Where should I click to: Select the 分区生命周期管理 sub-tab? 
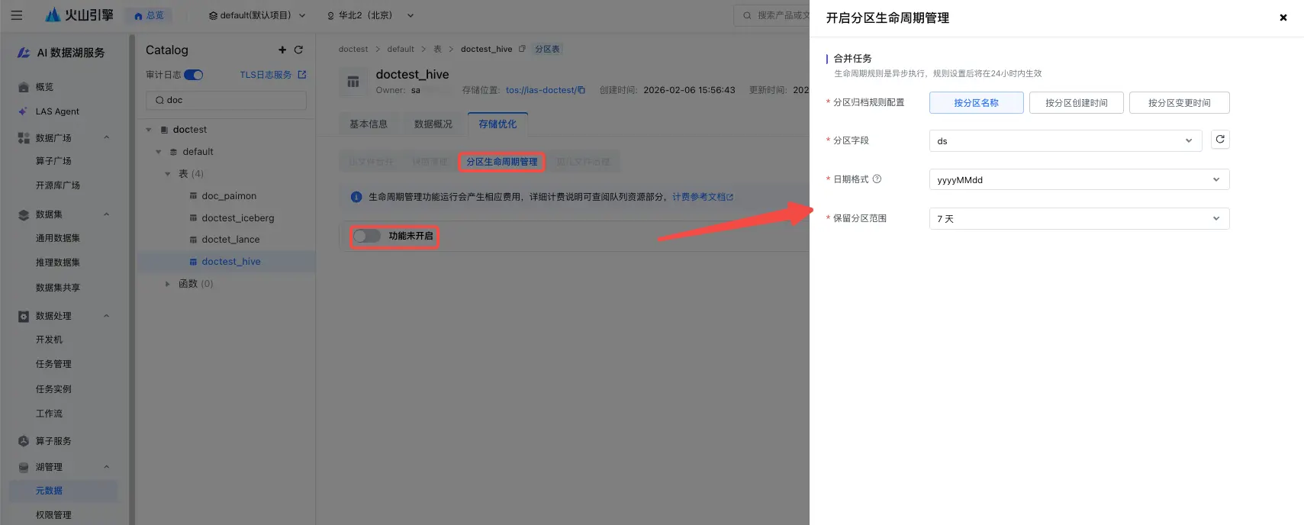coord(502,162)
